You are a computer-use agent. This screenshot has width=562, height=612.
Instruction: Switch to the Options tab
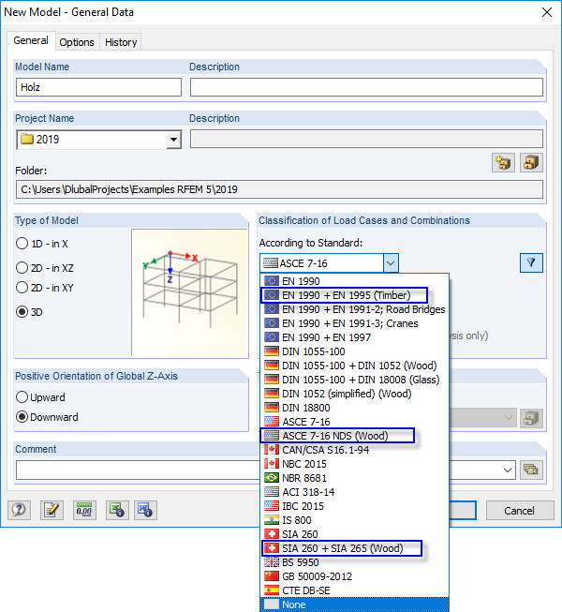coord(77,42)
